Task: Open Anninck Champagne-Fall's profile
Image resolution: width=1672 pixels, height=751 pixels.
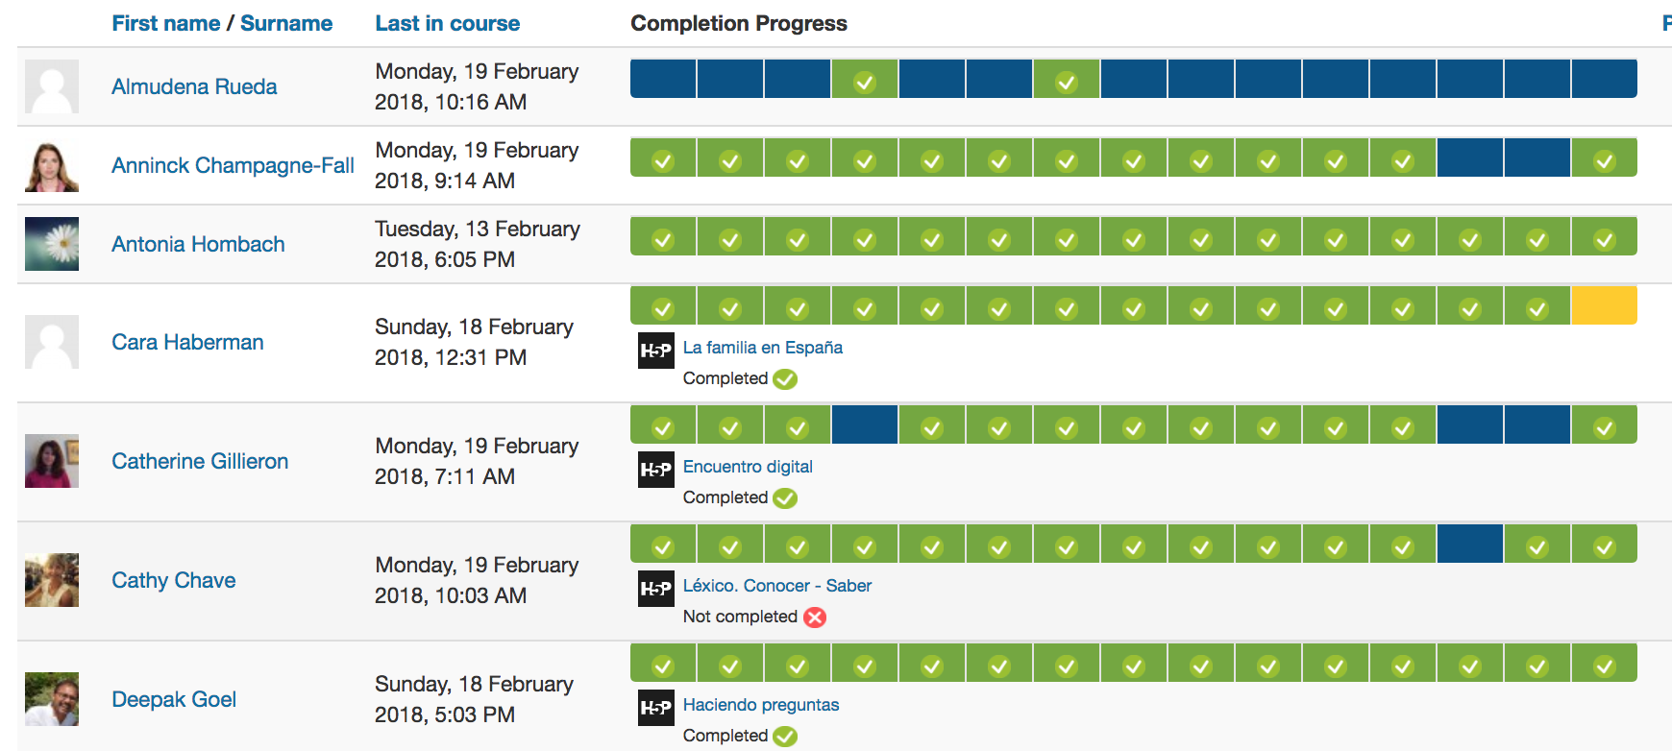Action: click(x=233, y=165)
